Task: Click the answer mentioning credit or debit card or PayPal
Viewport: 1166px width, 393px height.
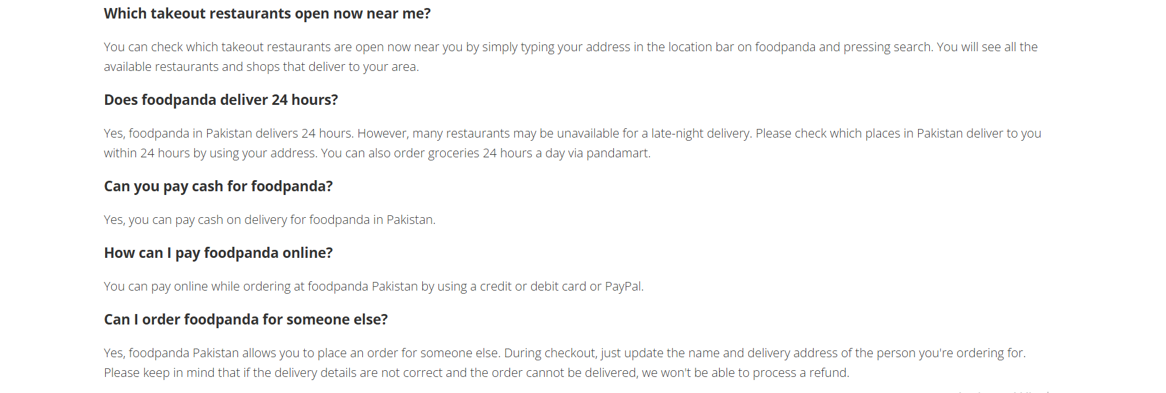Action: coord(374,286)
